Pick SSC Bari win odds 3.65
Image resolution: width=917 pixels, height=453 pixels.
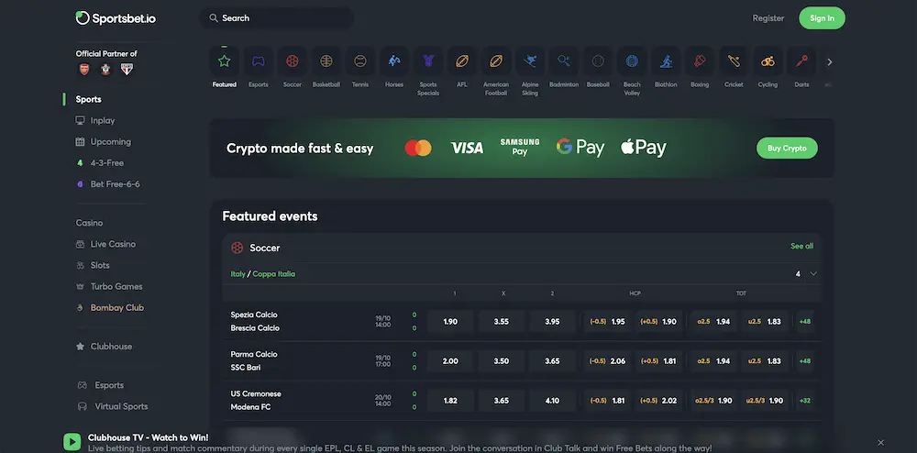tap(552, 361)
